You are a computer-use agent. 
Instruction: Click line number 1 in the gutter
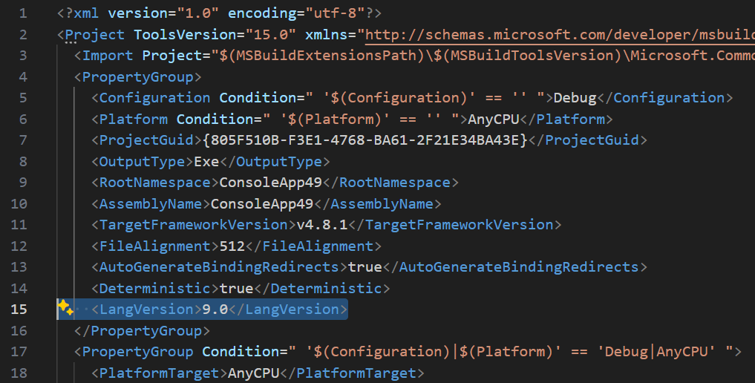[x=23, y=13]
